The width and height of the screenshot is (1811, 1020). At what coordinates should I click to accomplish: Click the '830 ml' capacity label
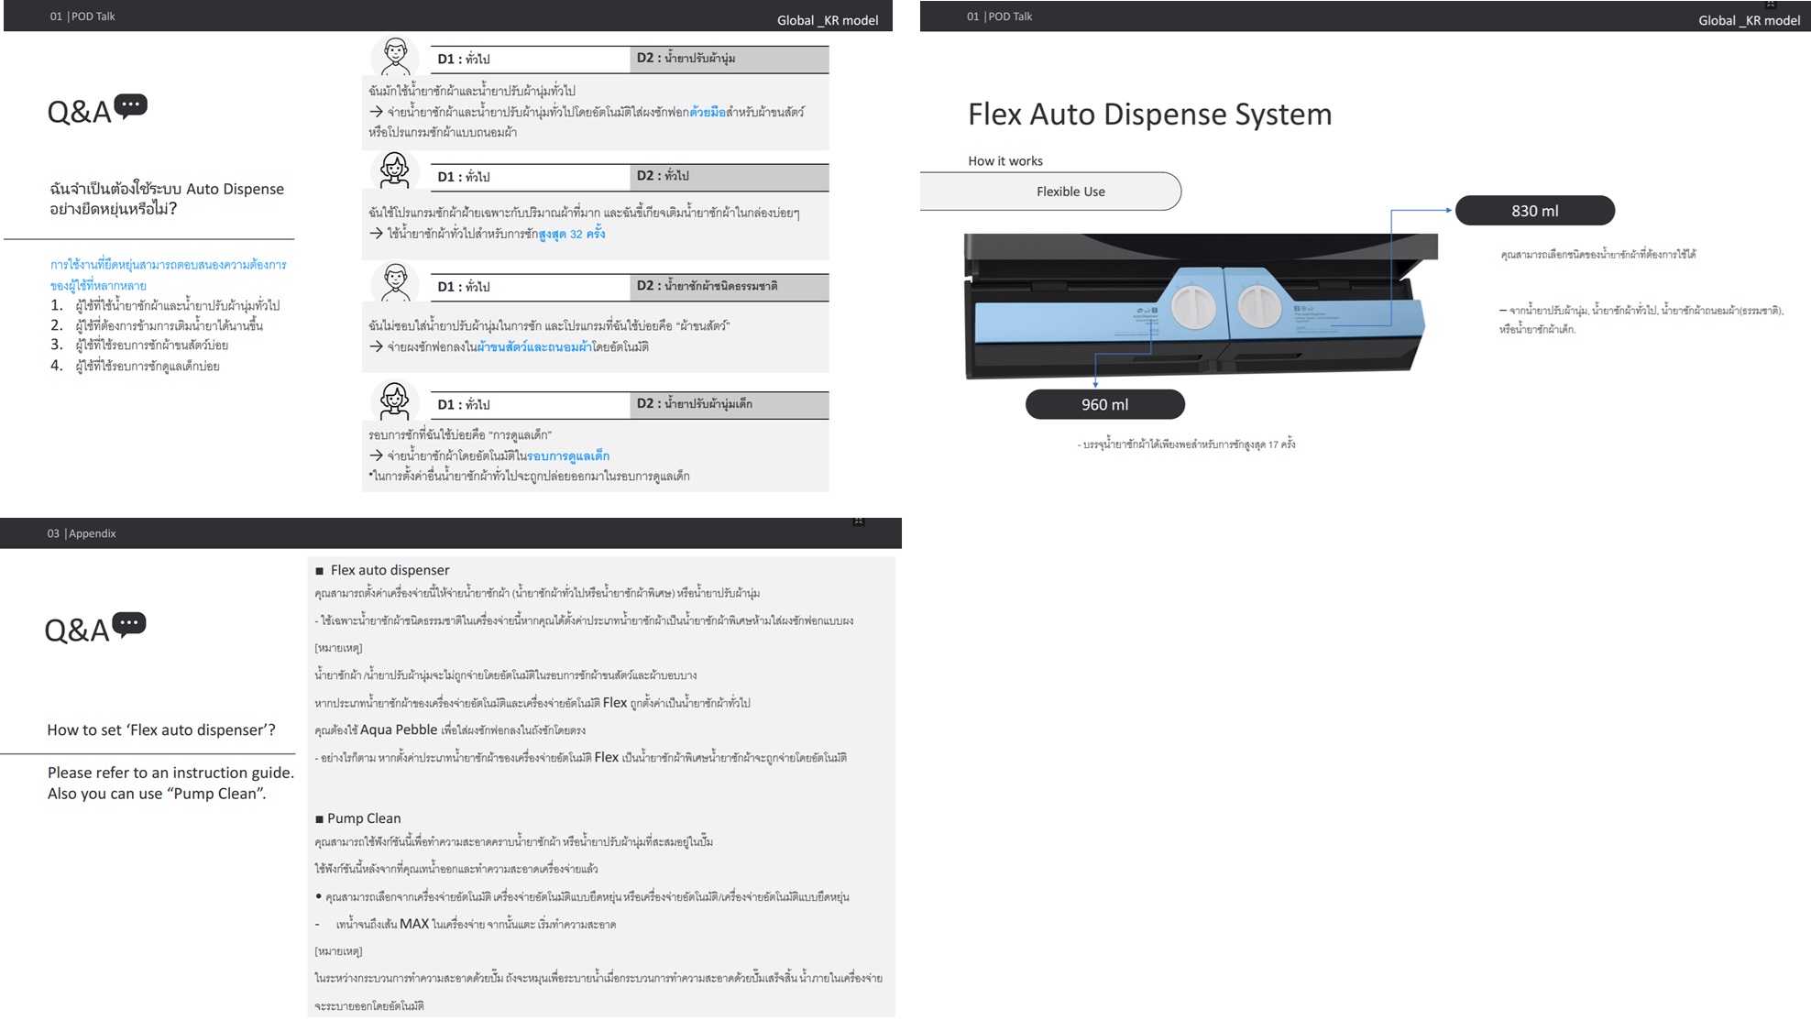pos(1534,211)
